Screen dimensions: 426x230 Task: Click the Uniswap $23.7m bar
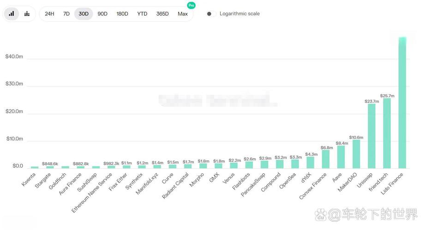(372, 136)
